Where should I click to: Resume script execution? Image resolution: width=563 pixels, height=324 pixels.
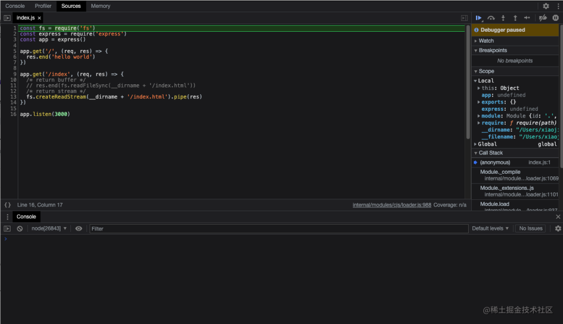click(479, 18)
